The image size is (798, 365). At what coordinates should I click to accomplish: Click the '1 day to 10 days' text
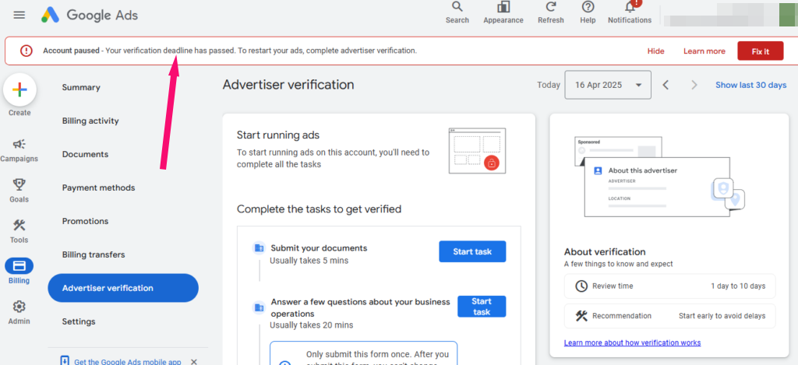click(x=738, y=286)
